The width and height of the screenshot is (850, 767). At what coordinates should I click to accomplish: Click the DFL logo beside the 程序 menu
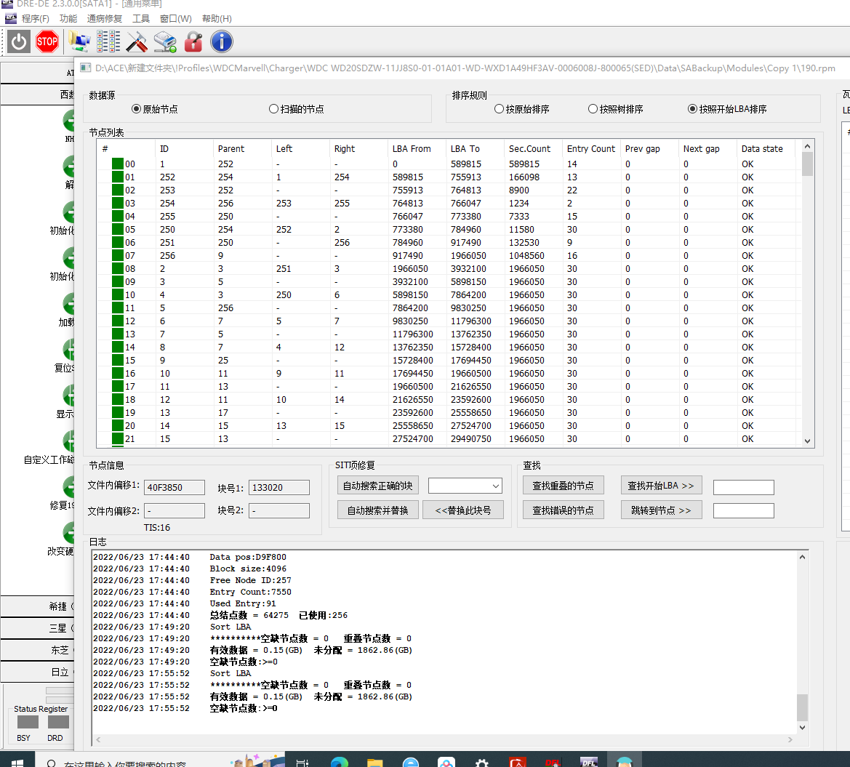[x=11, y=18]
